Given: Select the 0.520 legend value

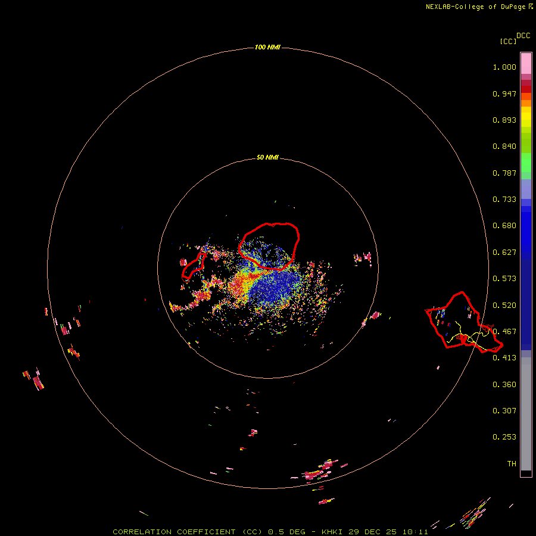Looking at the screenshot, I should (504, 306).
